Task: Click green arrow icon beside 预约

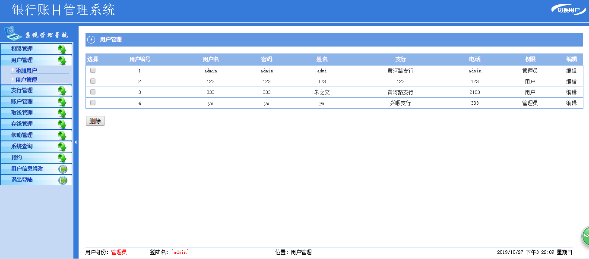Action: click(x=62, y=158)
